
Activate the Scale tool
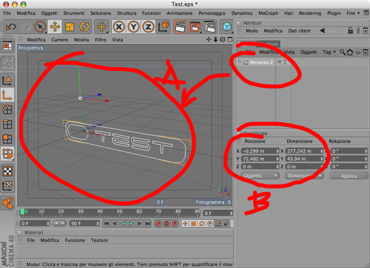tap(70, 27)
